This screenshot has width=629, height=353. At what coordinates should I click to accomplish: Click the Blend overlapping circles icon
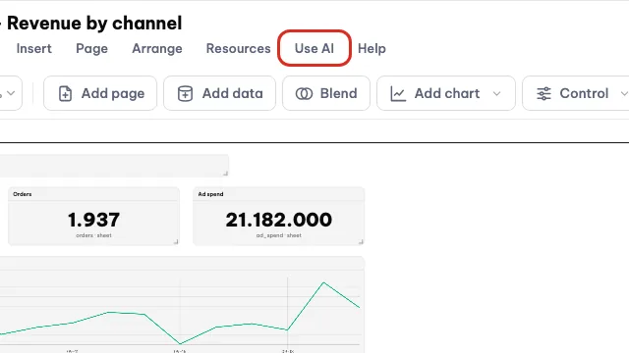(x=304, y=94)
